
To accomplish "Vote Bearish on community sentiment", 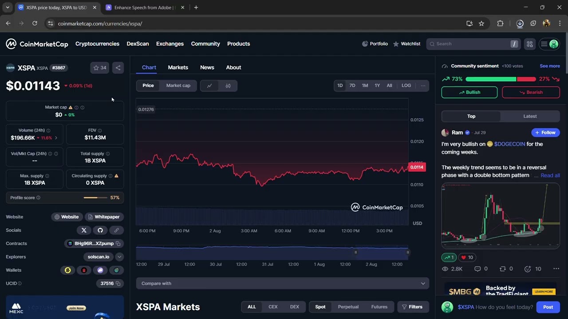I will point(531,92).
